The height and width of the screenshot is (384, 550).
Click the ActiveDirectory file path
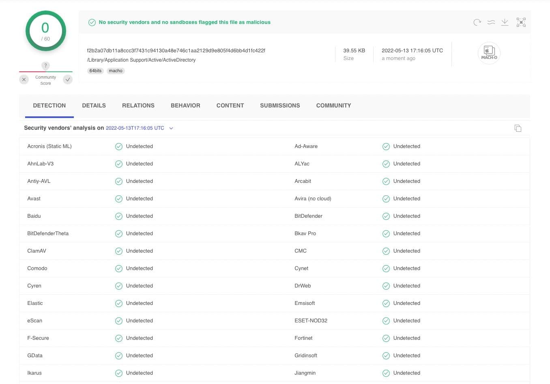point(141,60)
